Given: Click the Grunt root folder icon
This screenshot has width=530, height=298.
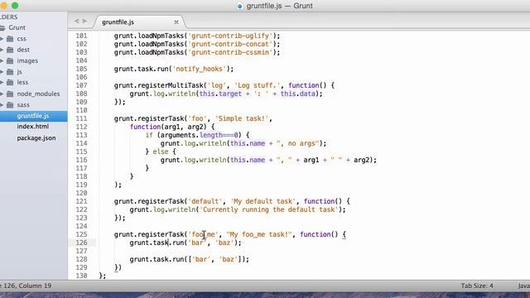Looking at the screenshot, I should point(2,27).
